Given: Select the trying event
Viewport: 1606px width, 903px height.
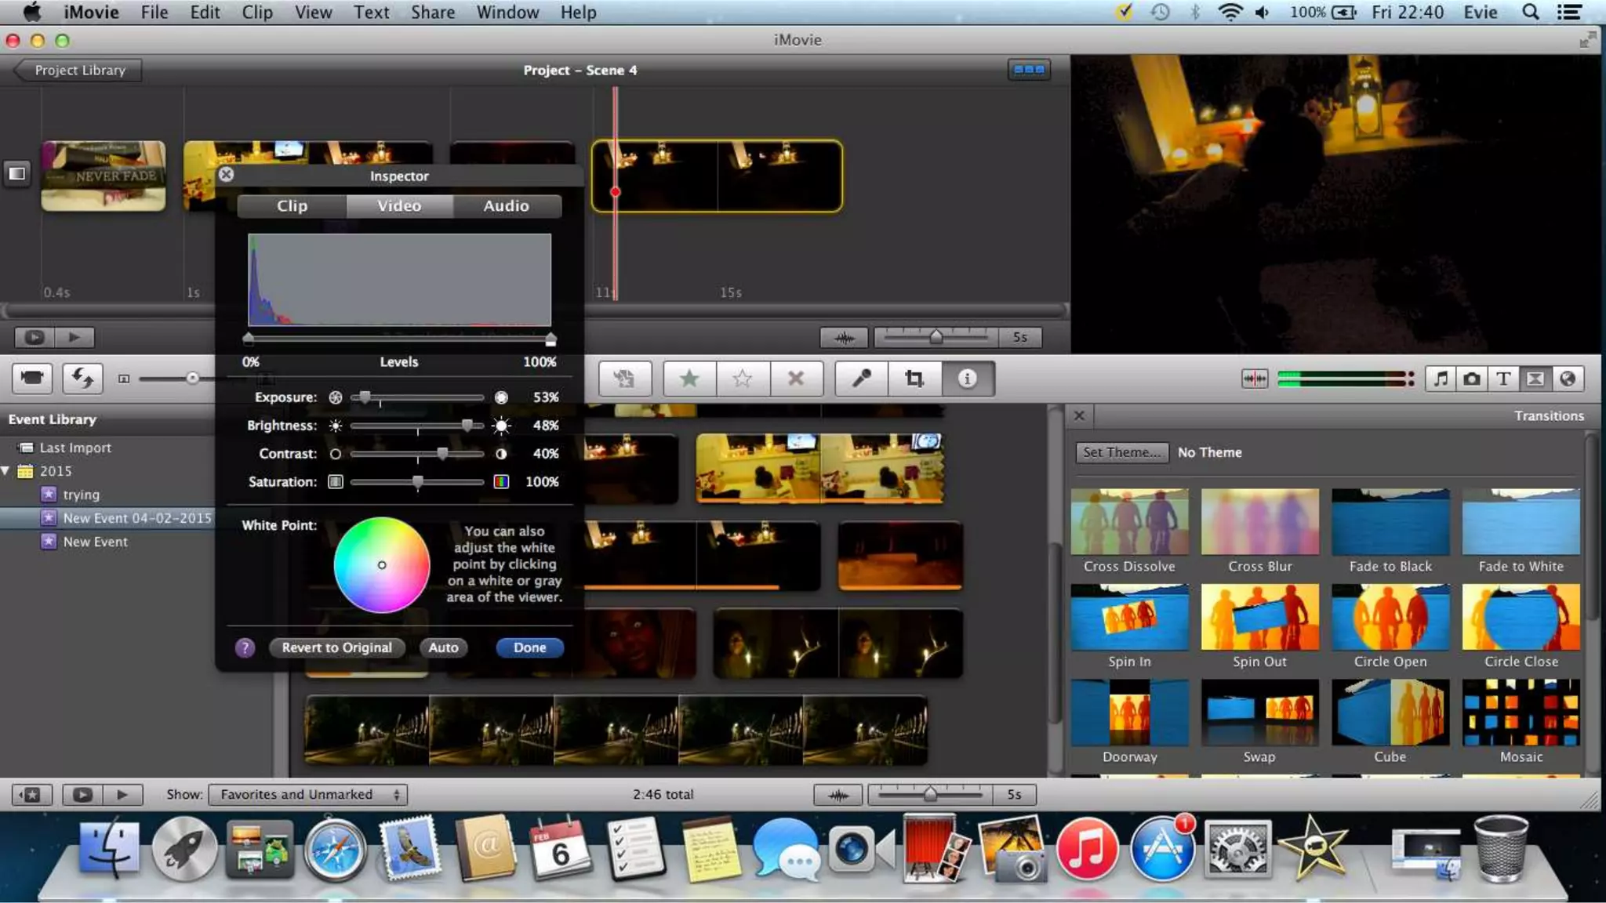Looking at the screenshot, I should (81, 495).
